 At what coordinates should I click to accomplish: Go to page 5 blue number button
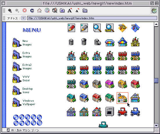point(39,117)
